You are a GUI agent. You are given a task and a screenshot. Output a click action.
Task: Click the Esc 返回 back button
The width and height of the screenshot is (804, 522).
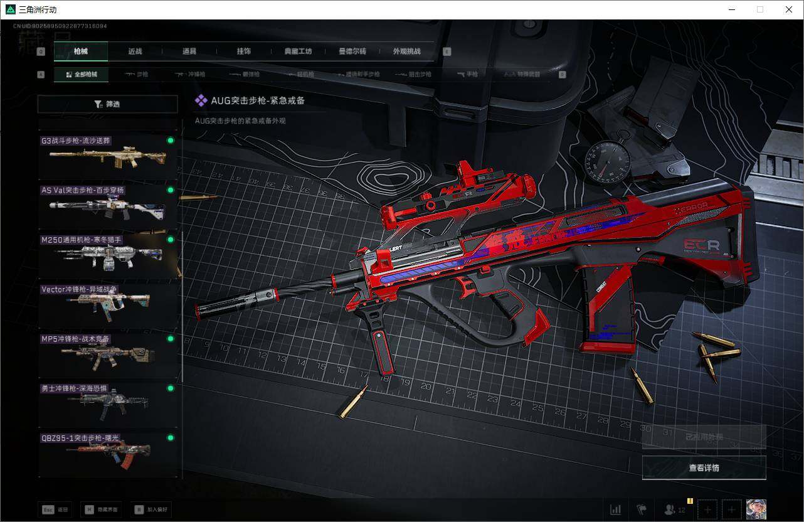[x=55, y=509]
